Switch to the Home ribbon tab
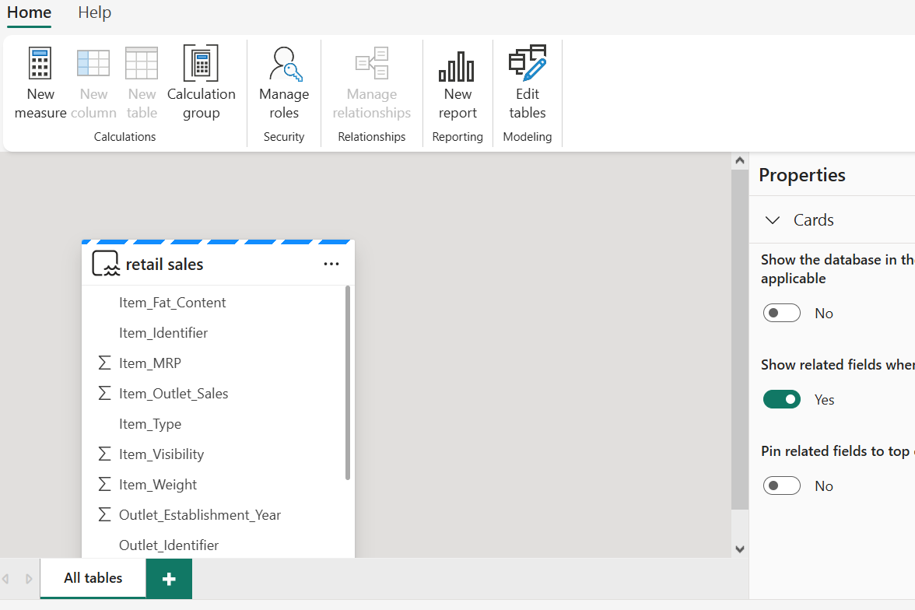Image resolution: width=915 pixels, height=610 pixels. coord(30,13)
